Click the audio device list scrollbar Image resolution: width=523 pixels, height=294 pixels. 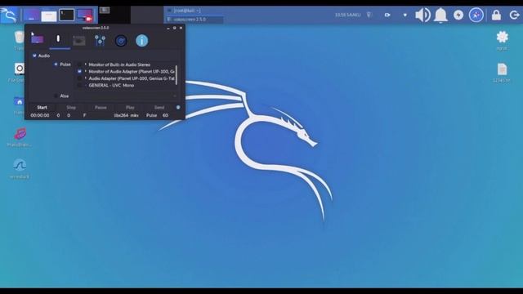(177, 75)
